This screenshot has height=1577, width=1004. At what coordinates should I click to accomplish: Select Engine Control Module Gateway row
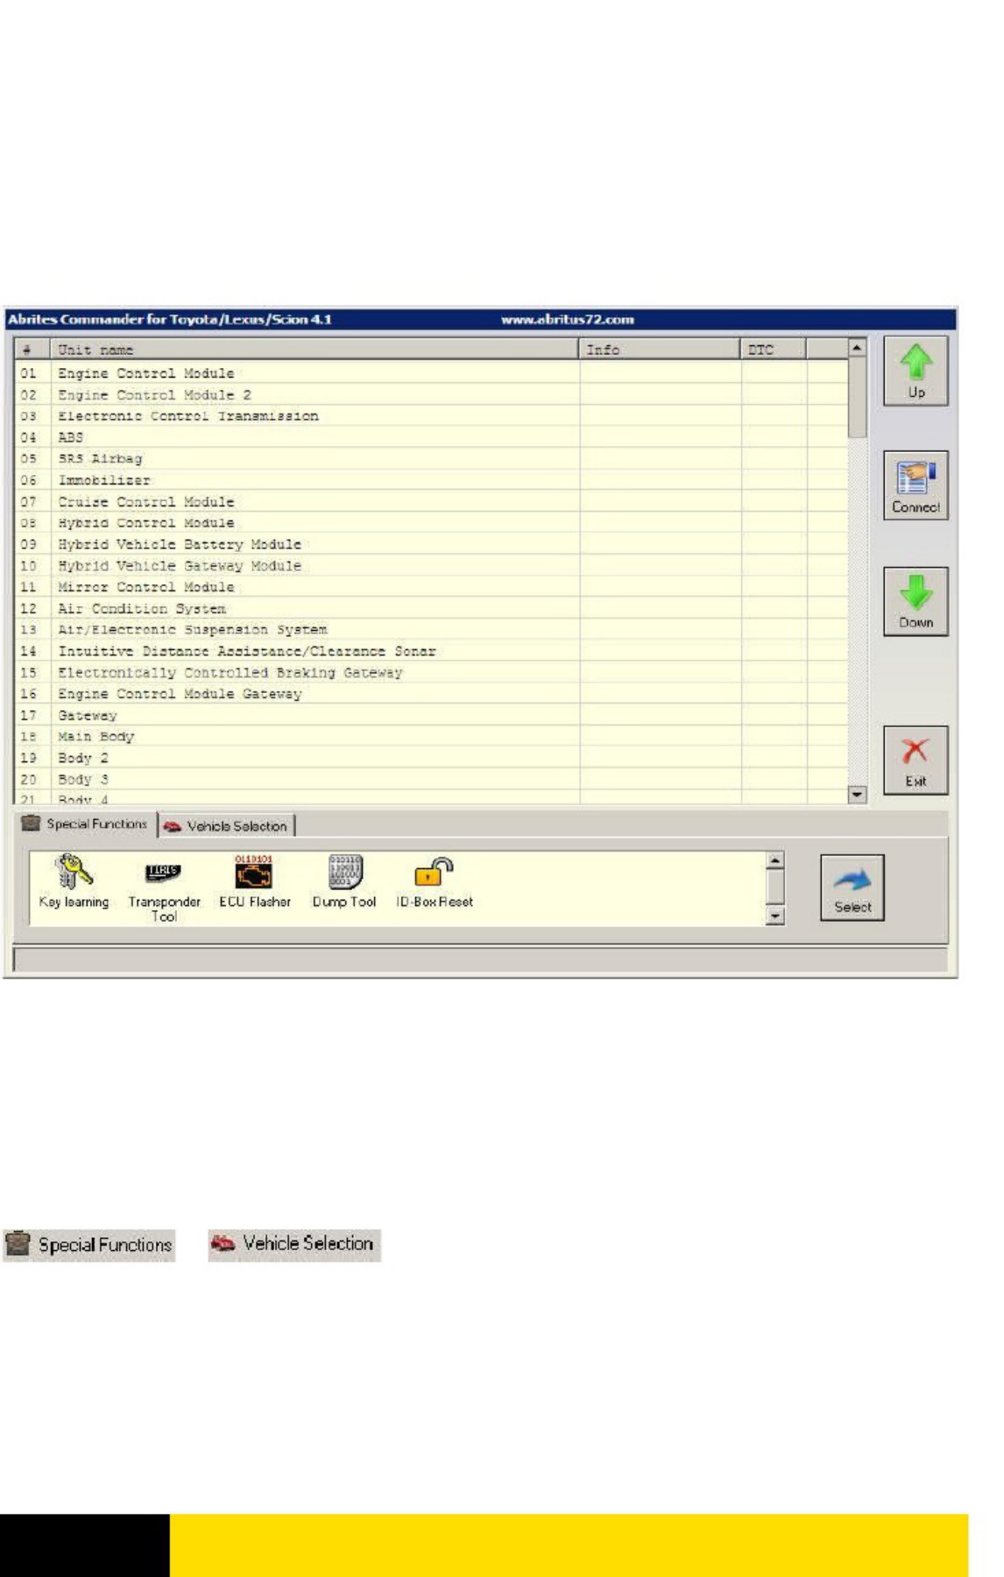click(x=432, y=694)
